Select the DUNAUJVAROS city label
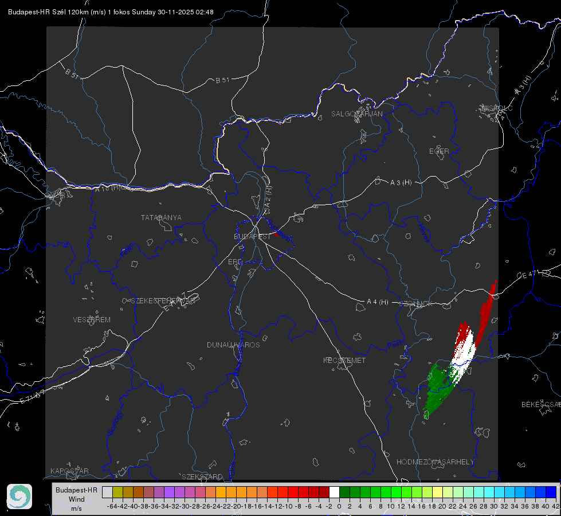 pyautogui.click(x=233, y=345)
